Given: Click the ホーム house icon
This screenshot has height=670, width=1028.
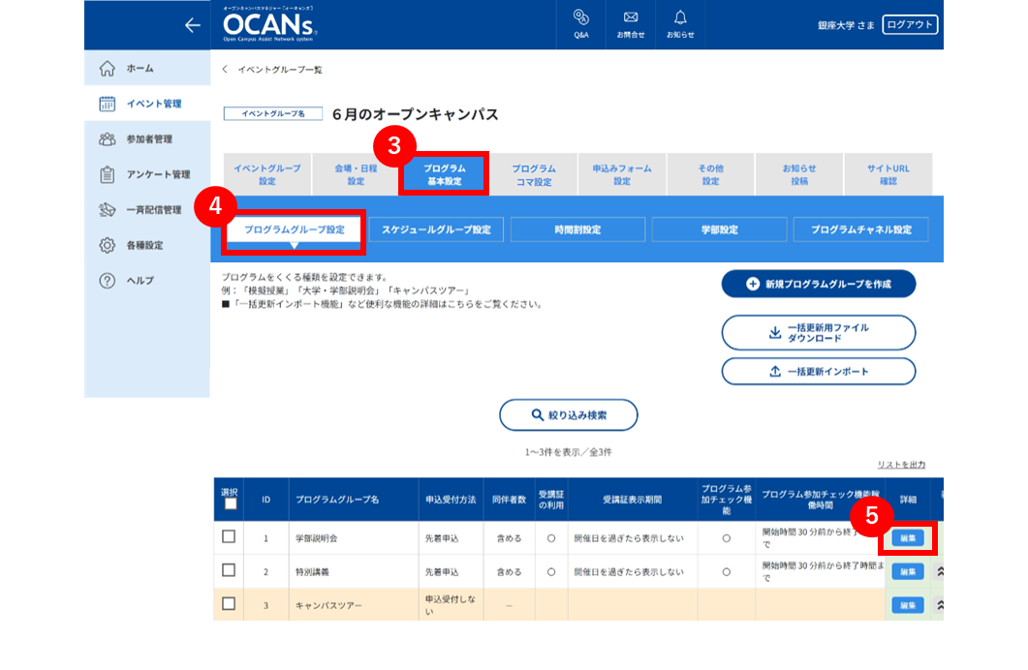Looking at the screenshot, I should tap(107, 68).
